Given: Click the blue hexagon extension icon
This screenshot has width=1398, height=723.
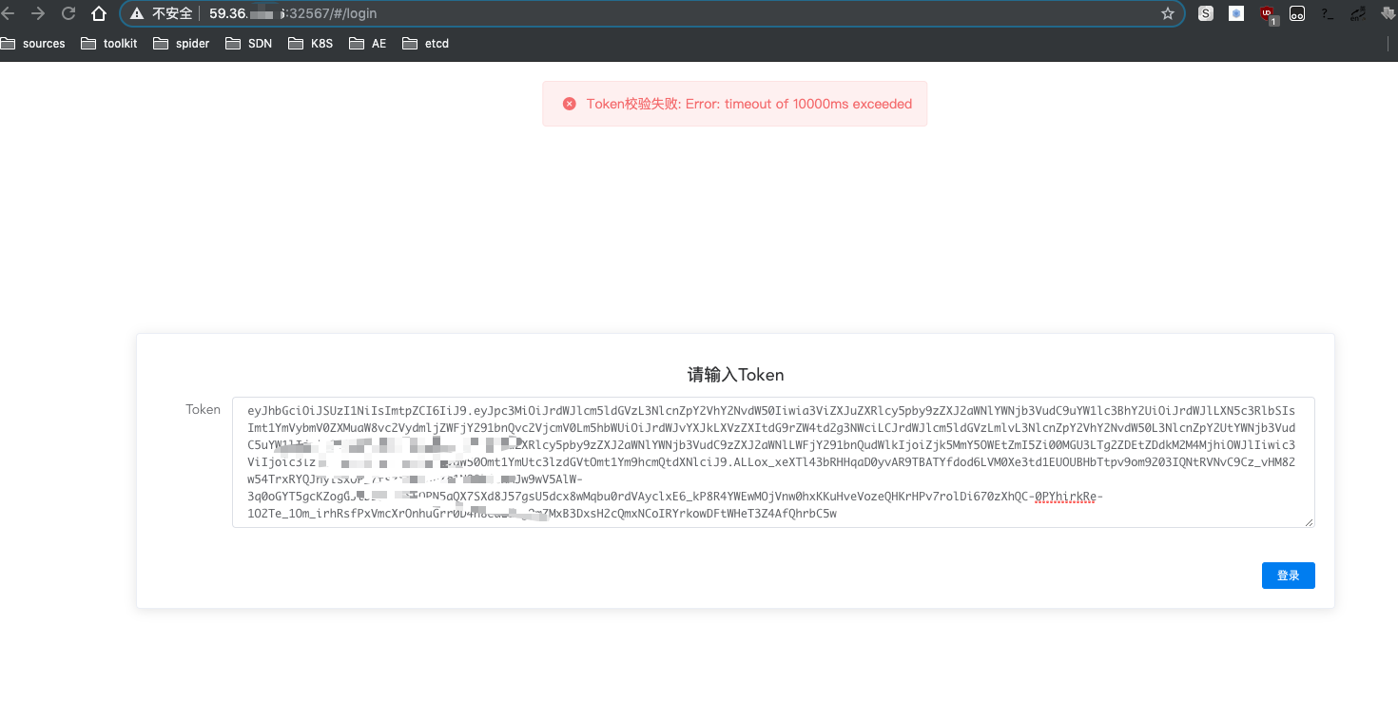Looking at the screenshot, I should coord(1235,13).
